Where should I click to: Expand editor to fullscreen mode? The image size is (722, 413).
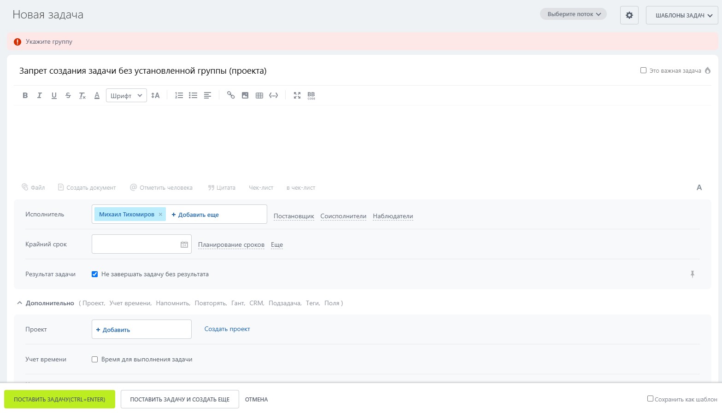(297, 95)
